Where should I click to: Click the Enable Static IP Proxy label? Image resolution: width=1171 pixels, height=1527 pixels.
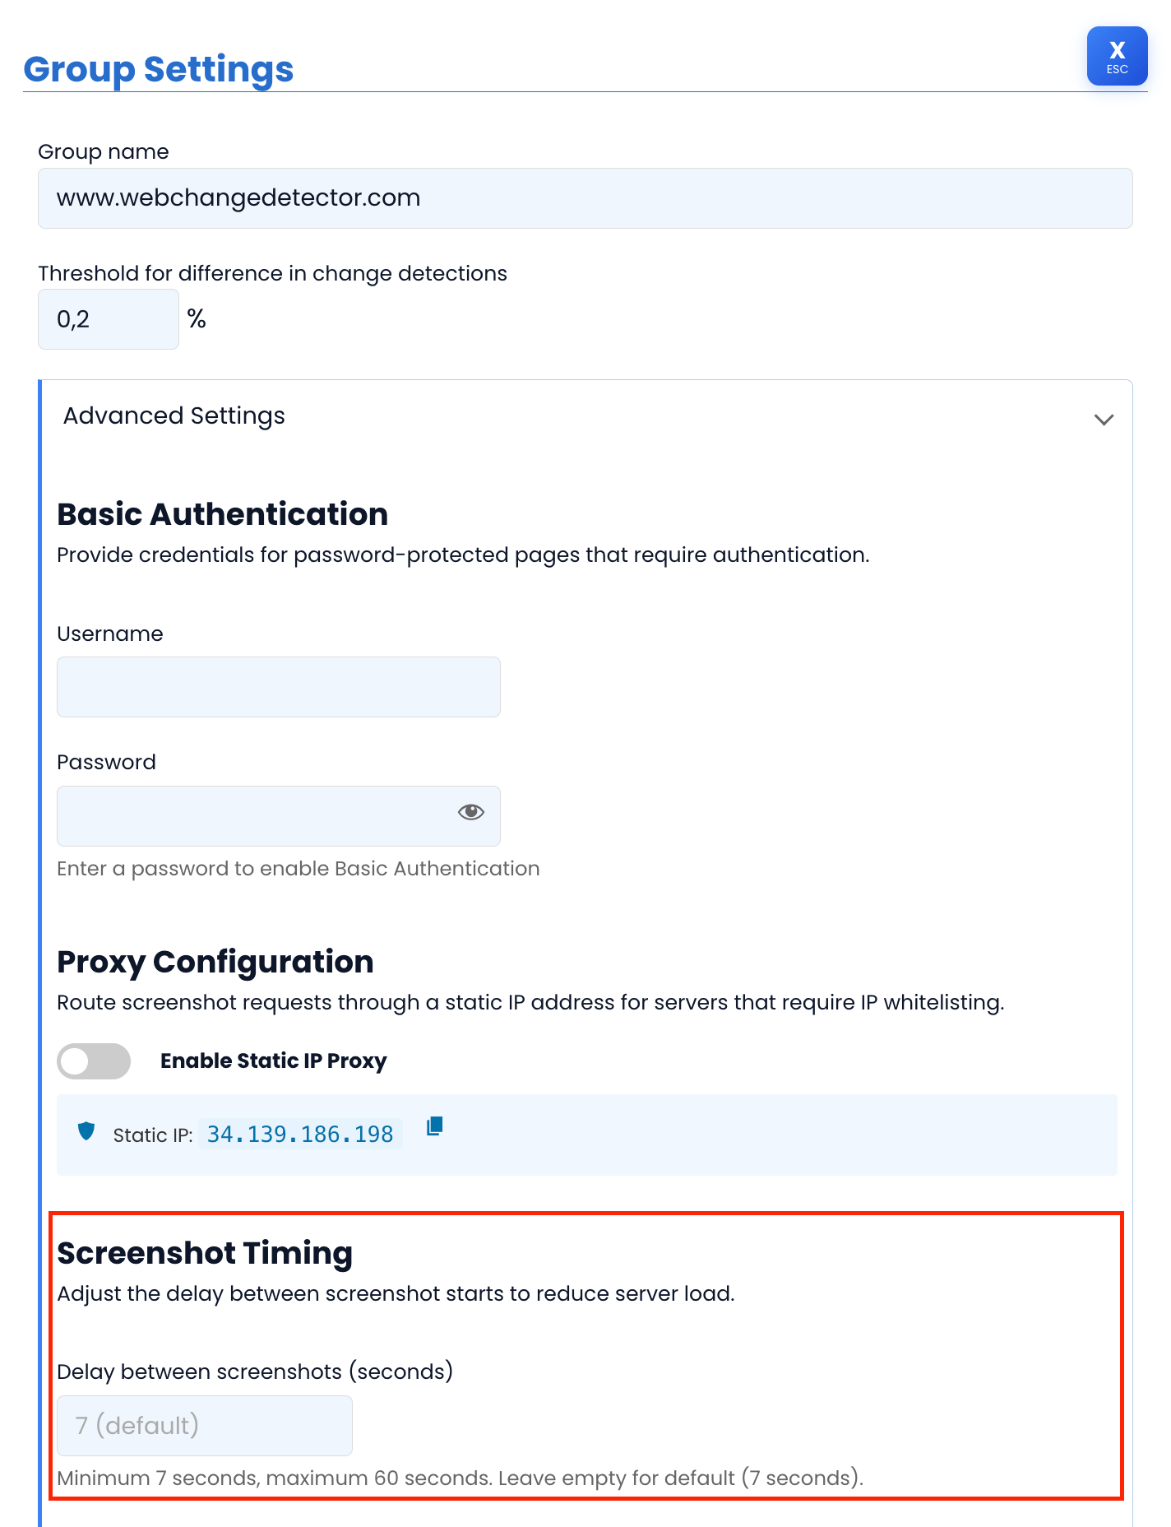(x=273, y=1061)
